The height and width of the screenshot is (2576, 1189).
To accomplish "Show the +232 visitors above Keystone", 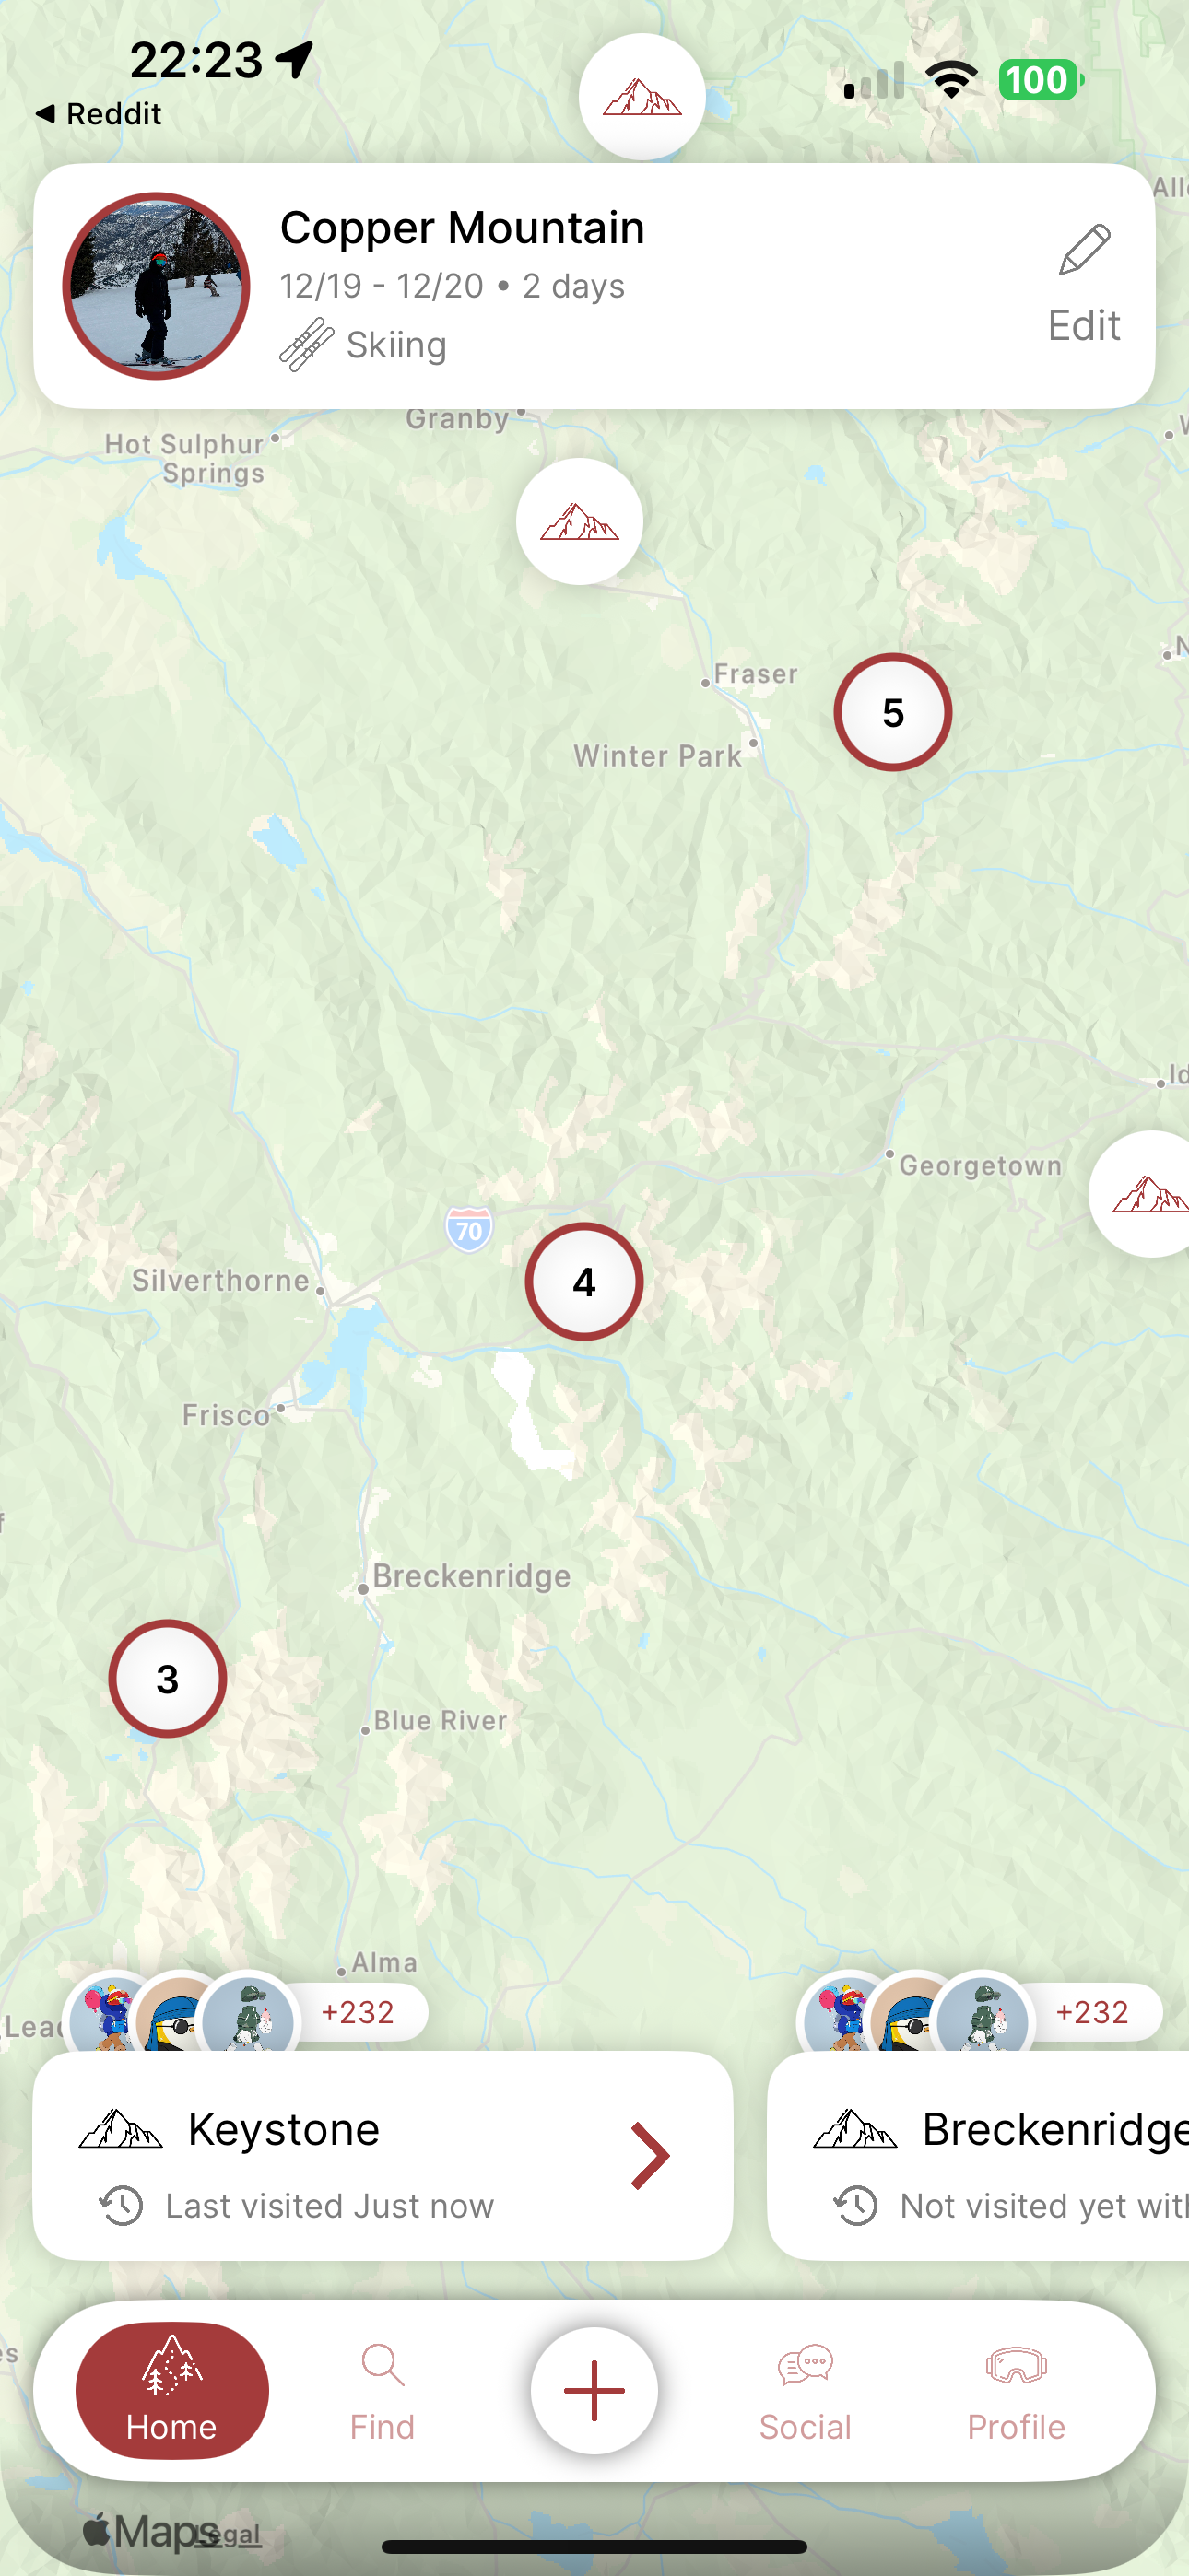I will [358, 2012].
